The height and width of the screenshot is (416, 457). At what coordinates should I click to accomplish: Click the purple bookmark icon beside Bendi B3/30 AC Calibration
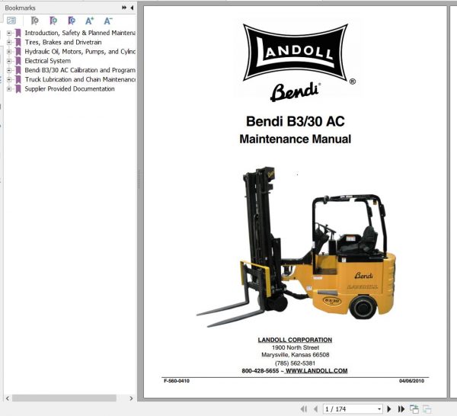(x=18, y=70)
